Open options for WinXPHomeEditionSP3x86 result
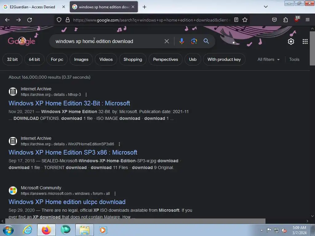Screen dimensions: 315x236 (x=119, y=144)
